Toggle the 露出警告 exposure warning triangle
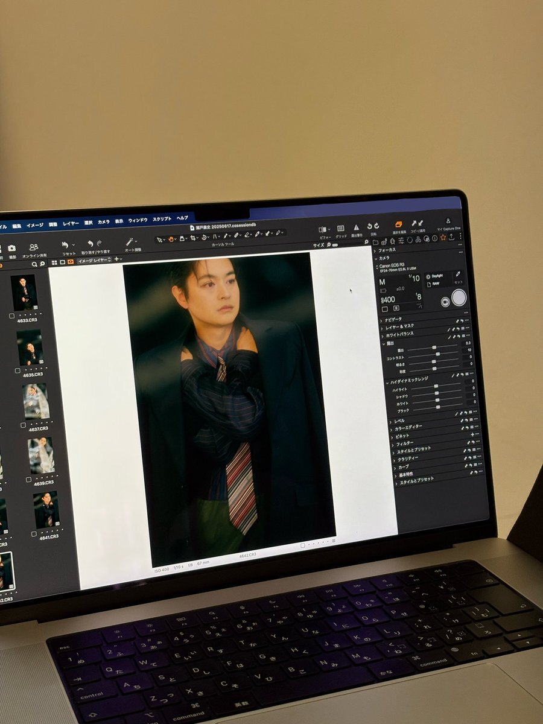Image resolution: width=543 pixels, height=724 pixels. [356, 227]
